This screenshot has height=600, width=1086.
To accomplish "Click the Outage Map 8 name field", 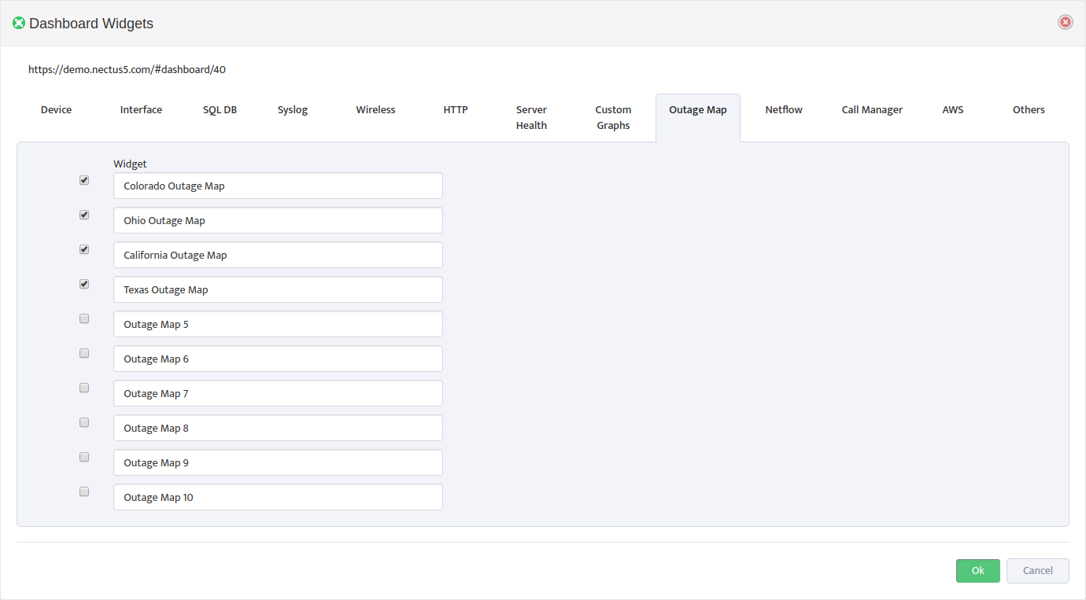I will pos(278,428).
